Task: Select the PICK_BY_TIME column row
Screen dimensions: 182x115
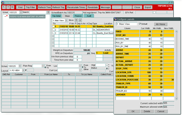Action: (145, 46)
